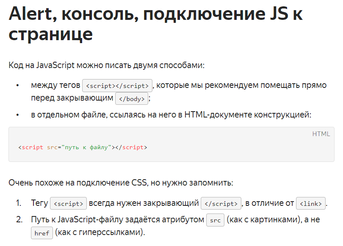Image resolution: width=343 pixels, height=246 pixels.
Task: Click the words "между тегов" in the first bullet
Action: tap(55, 85)
